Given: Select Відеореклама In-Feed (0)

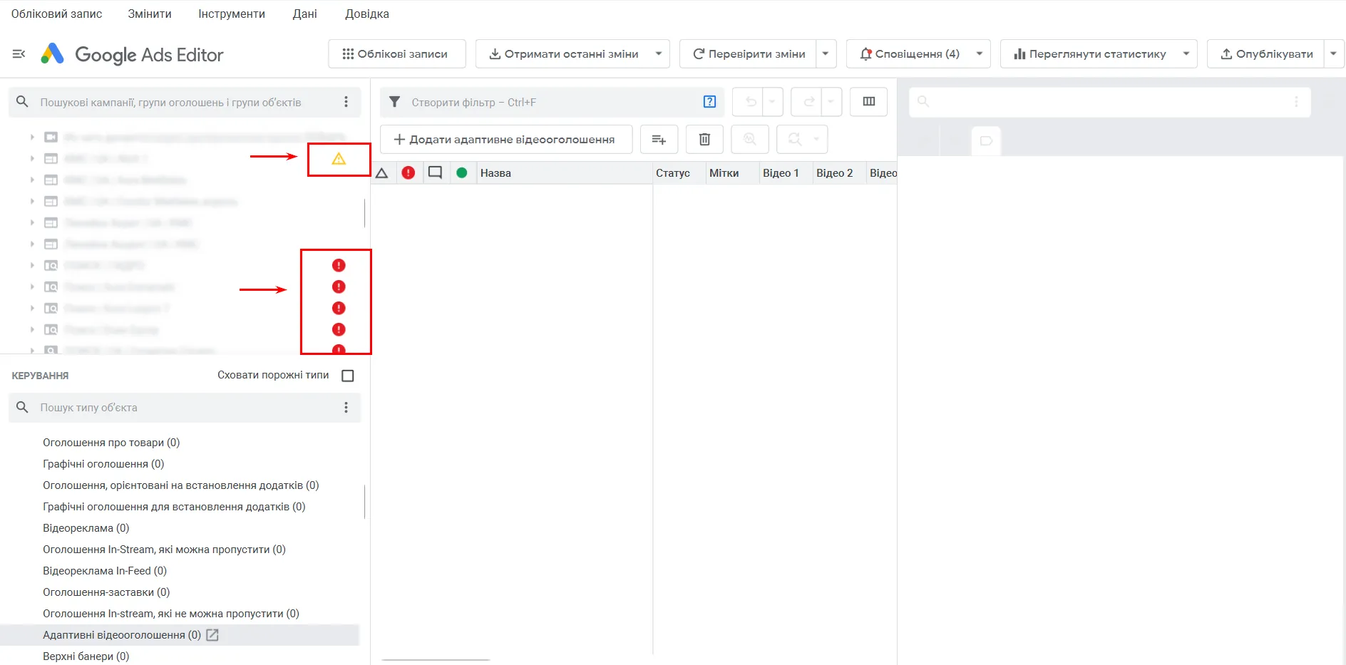Looking at the screenshot, I should tap(105, 571).
